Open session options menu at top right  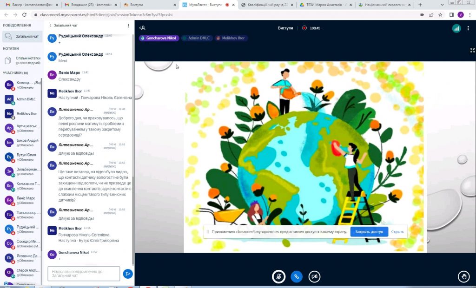[468, 28]
